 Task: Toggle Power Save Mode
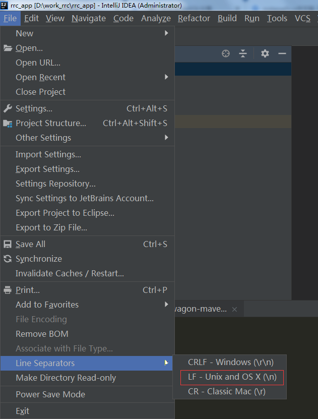pos(50,394)
